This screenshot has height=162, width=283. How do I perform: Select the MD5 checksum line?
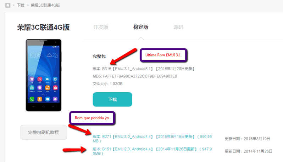pos(135,76)
